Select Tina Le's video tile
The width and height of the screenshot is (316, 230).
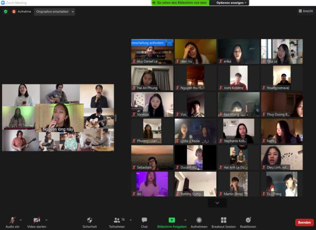coord(282,52)
